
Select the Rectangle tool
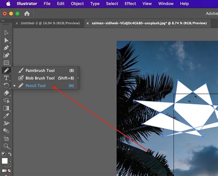(6, 63)
